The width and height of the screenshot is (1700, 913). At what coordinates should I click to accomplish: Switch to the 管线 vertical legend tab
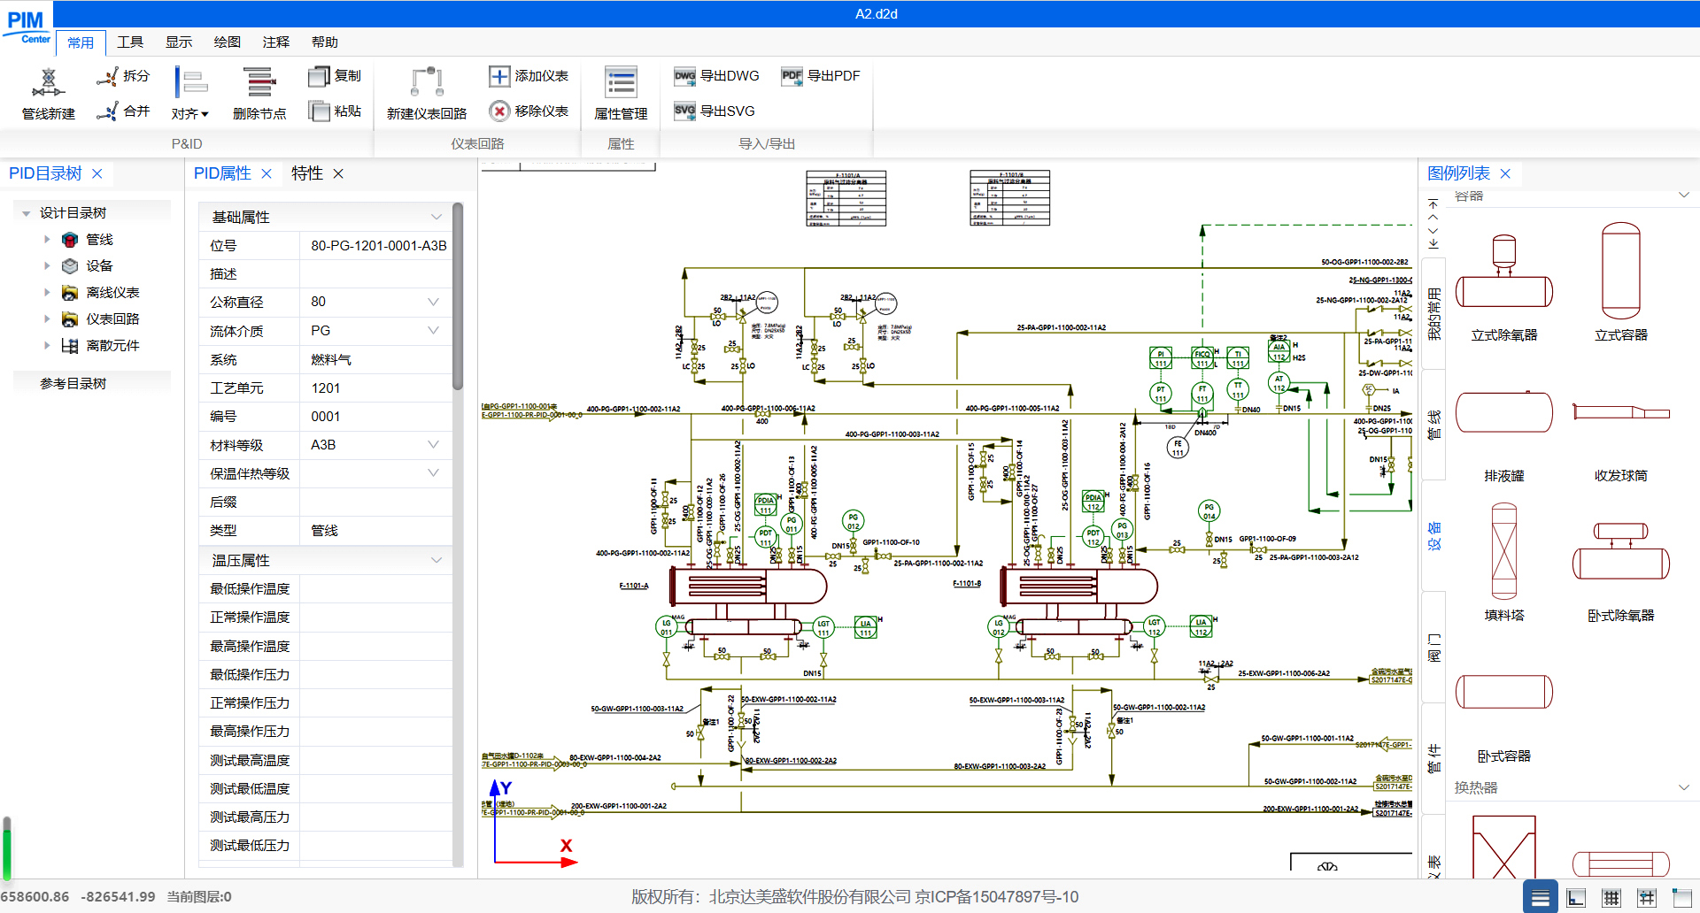coord(1434,424)
